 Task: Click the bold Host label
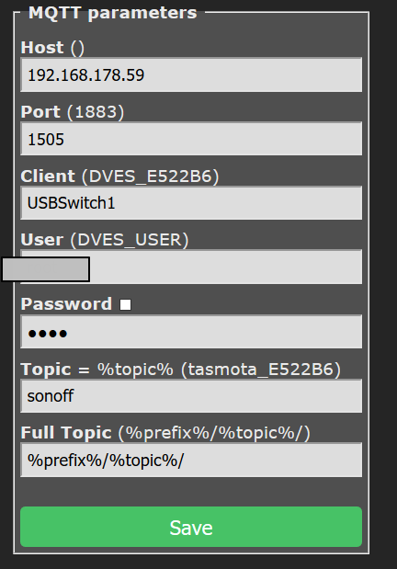click(42, 48)
